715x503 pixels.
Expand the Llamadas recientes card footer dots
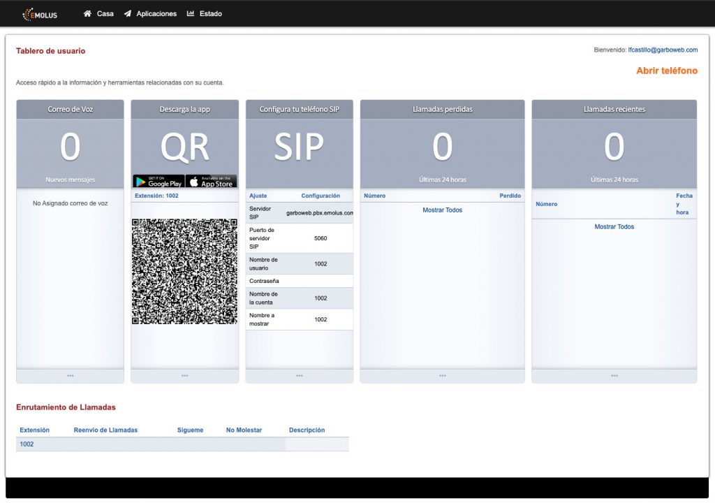click(x=614, y=376)
